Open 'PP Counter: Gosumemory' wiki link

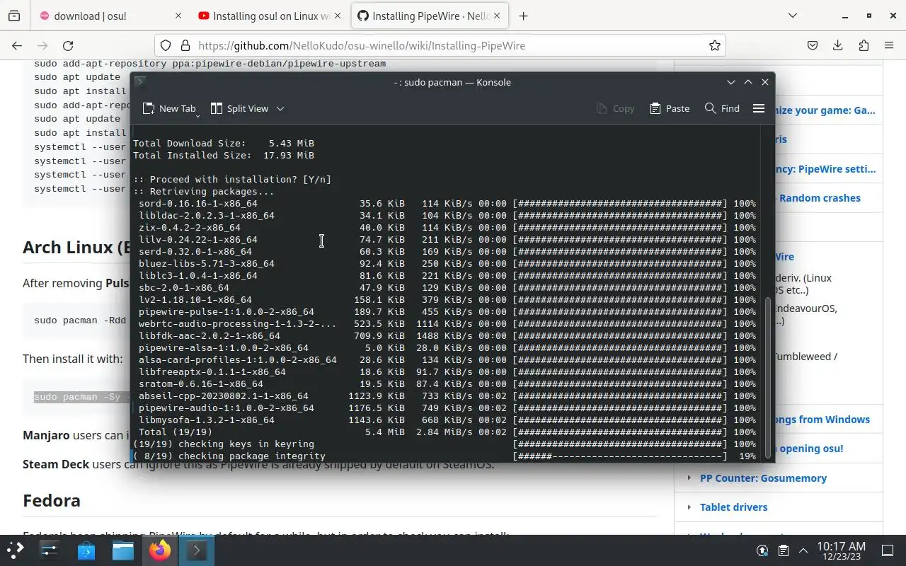coord(763,478)
